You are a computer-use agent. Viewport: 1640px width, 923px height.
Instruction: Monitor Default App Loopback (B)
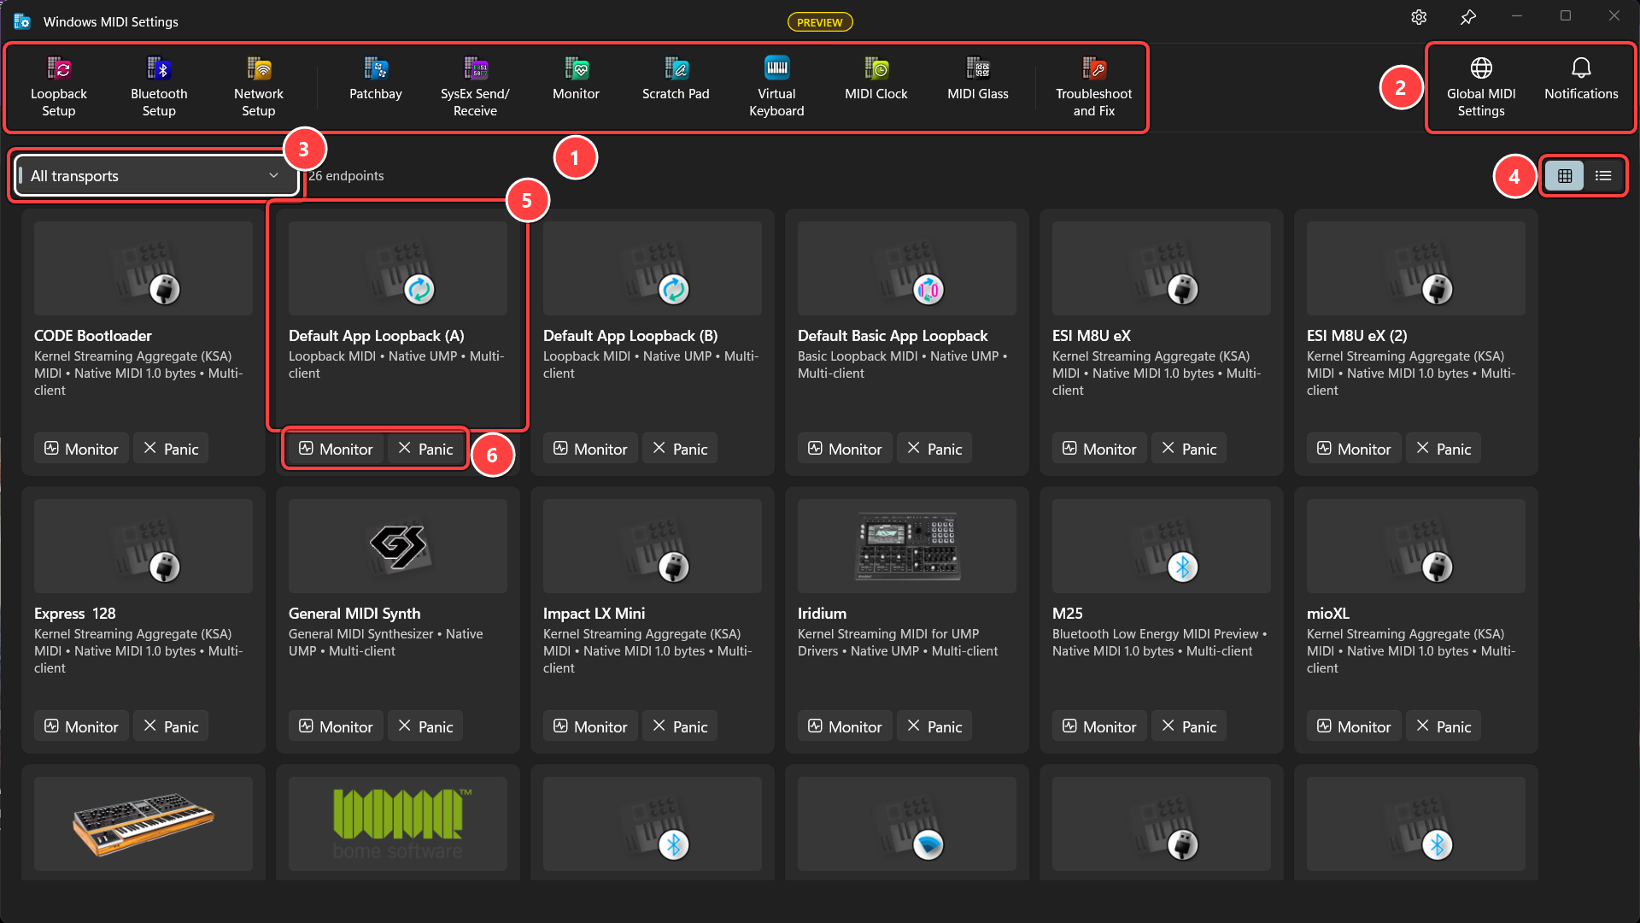(x=590, y=449)
